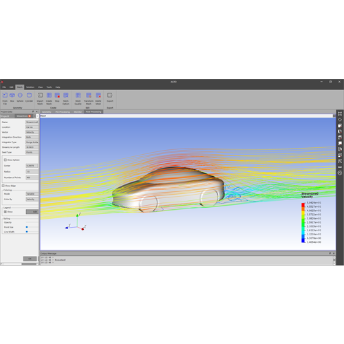
Task: Click the OK button
Action: (30, 259)
